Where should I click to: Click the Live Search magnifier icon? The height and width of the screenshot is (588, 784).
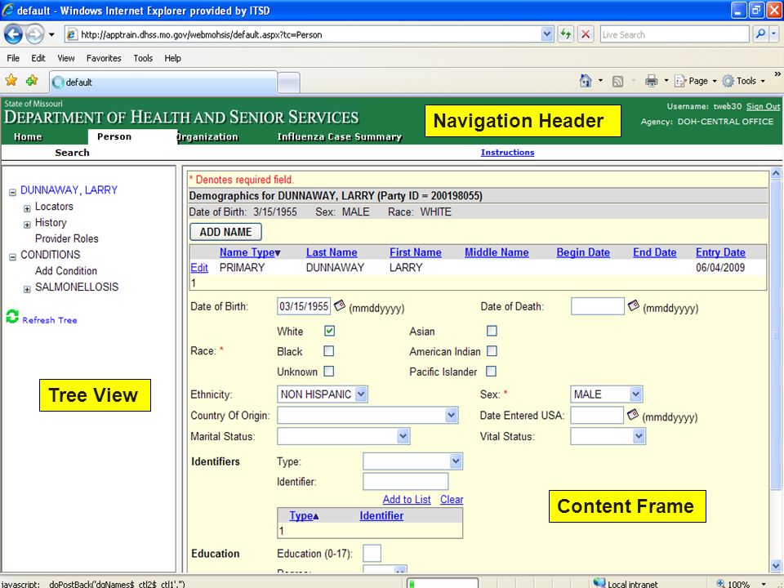[x=760, y=34]
